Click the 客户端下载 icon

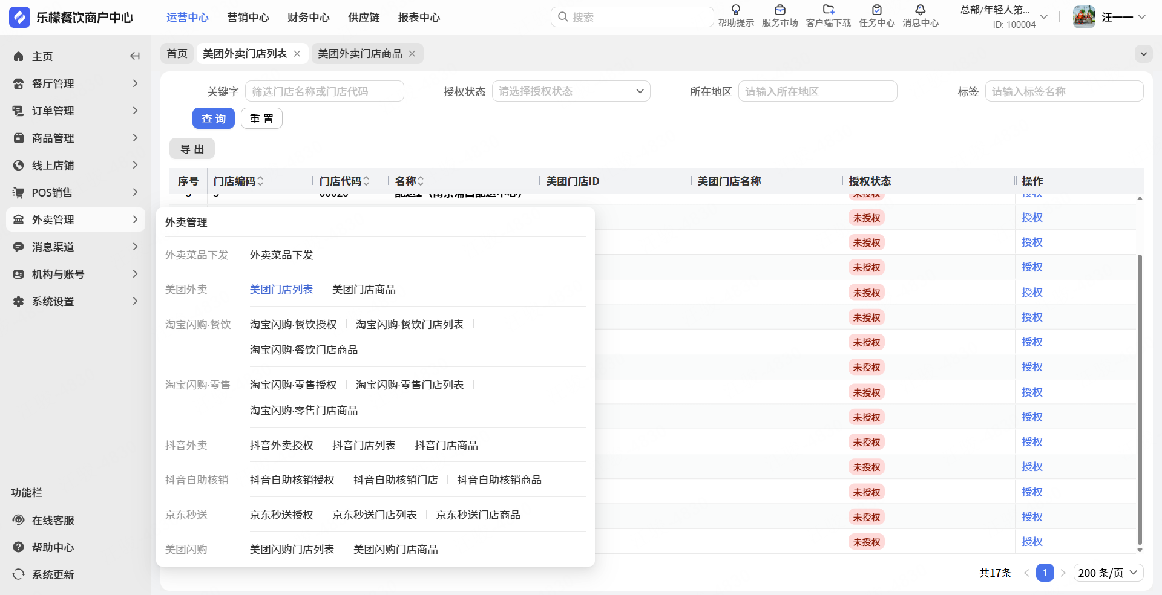pyautogui.click(x=828, y=10)
